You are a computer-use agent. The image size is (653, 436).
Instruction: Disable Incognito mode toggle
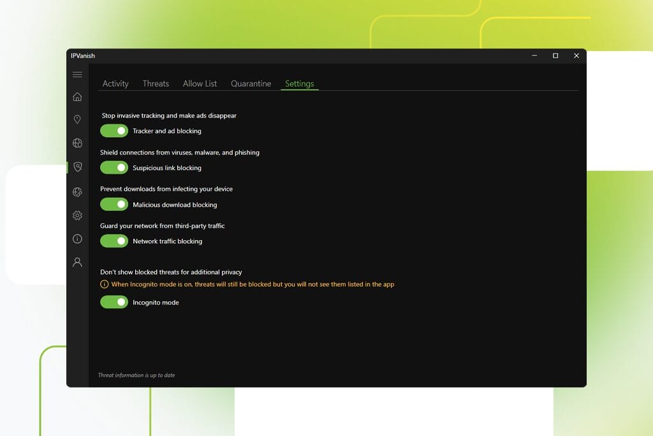114,302
